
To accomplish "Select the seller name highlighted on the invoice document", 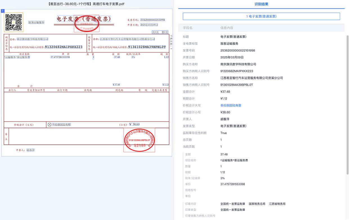I will pyautogui.click(x=127, y=39).
